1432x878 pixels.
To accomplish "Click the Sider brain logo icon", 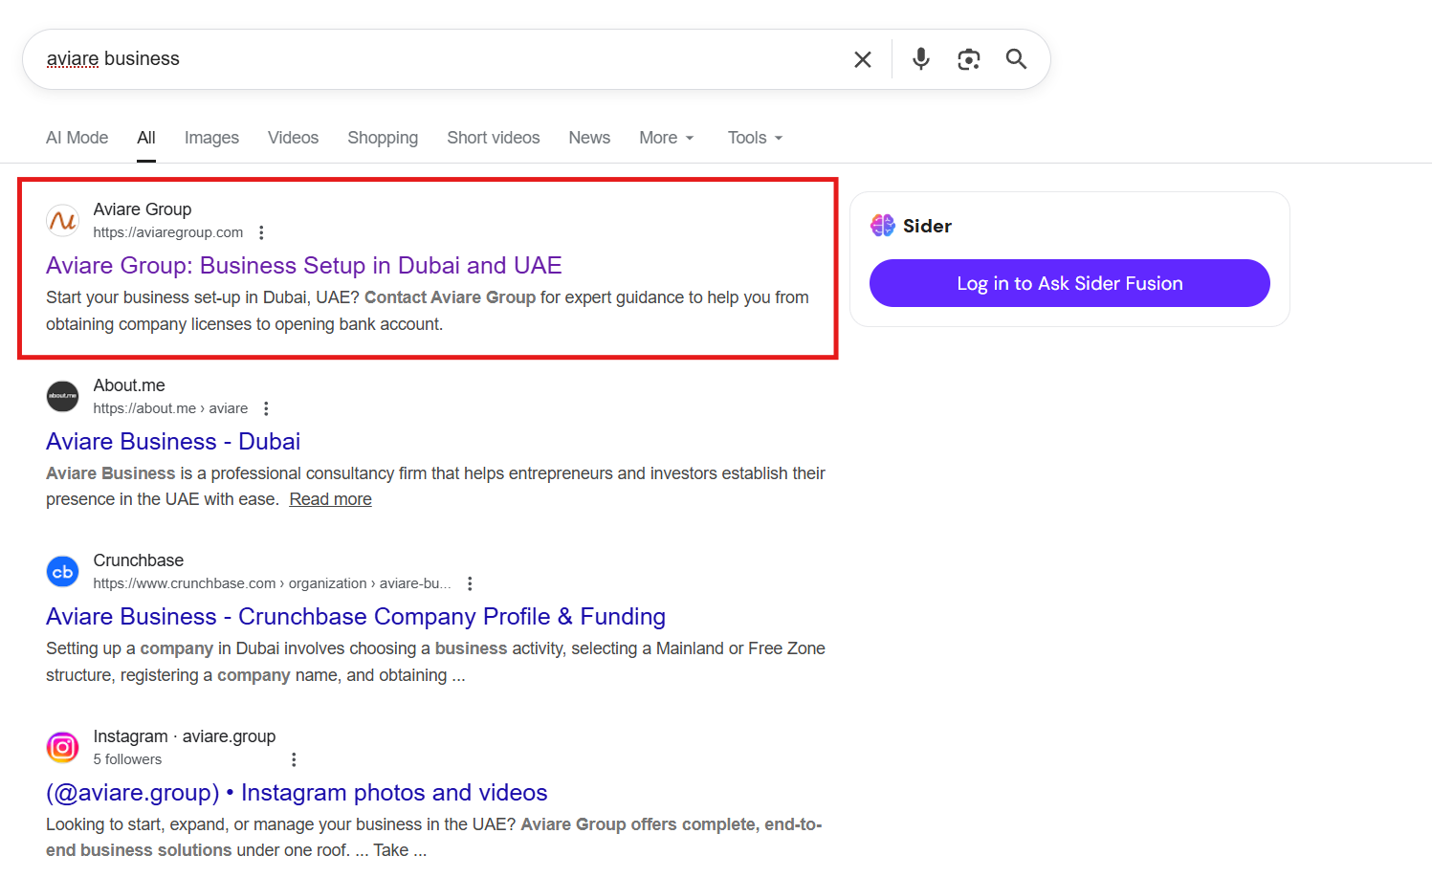I will point(882,226).
